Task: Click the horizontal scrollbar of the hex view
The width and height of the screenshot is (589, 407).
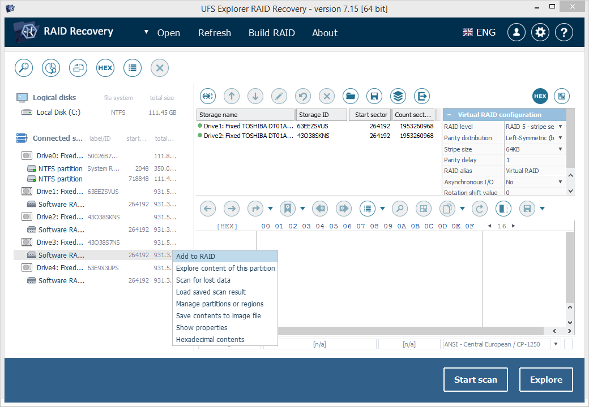Action: 410,331
